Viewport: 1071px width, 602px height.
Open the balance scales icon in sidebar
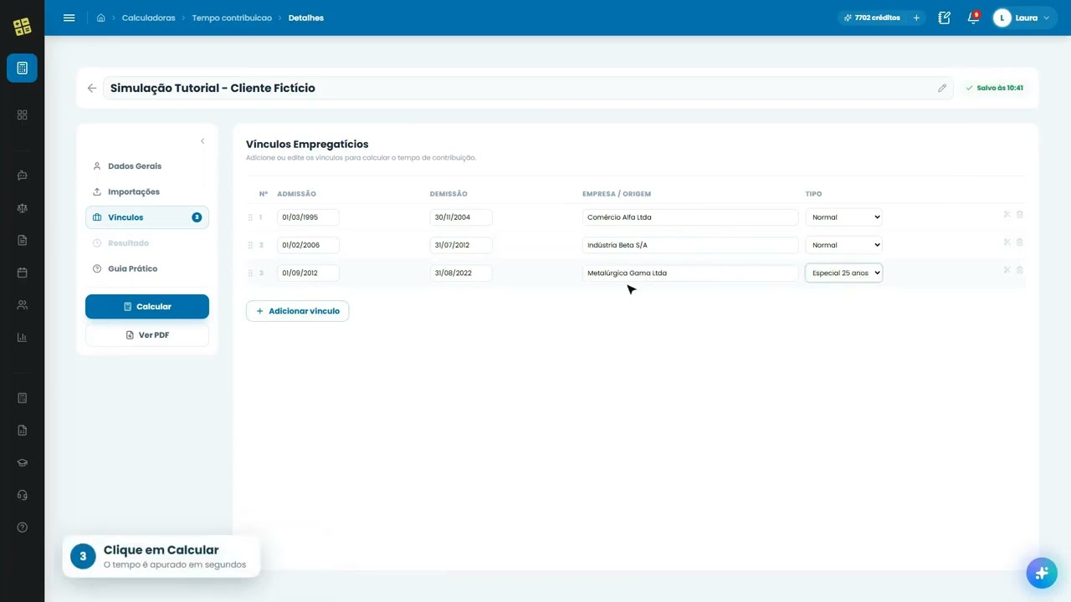tap(23, 208)
